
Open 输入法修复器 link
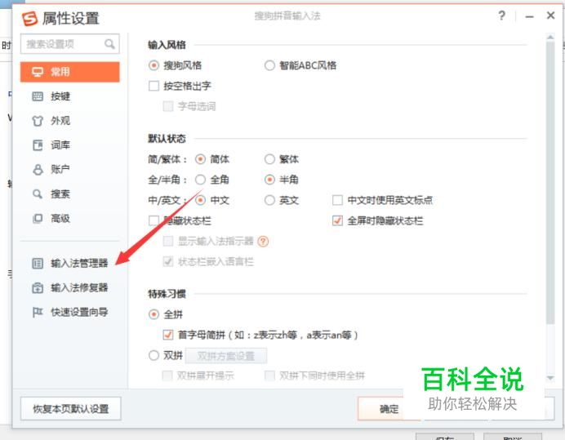click(79, 287)
